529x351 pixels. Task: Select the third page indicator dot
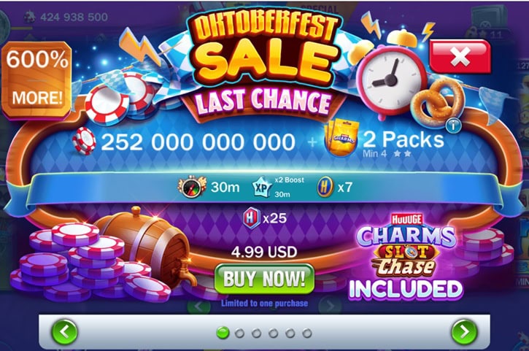pyautogui.click(x=256, y=333)
